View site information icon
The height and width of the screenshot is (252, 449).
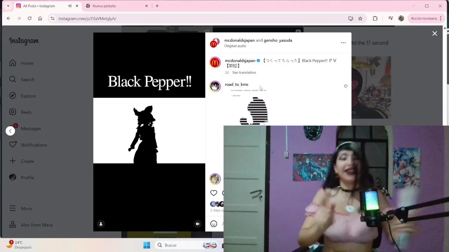coord(52,19)
